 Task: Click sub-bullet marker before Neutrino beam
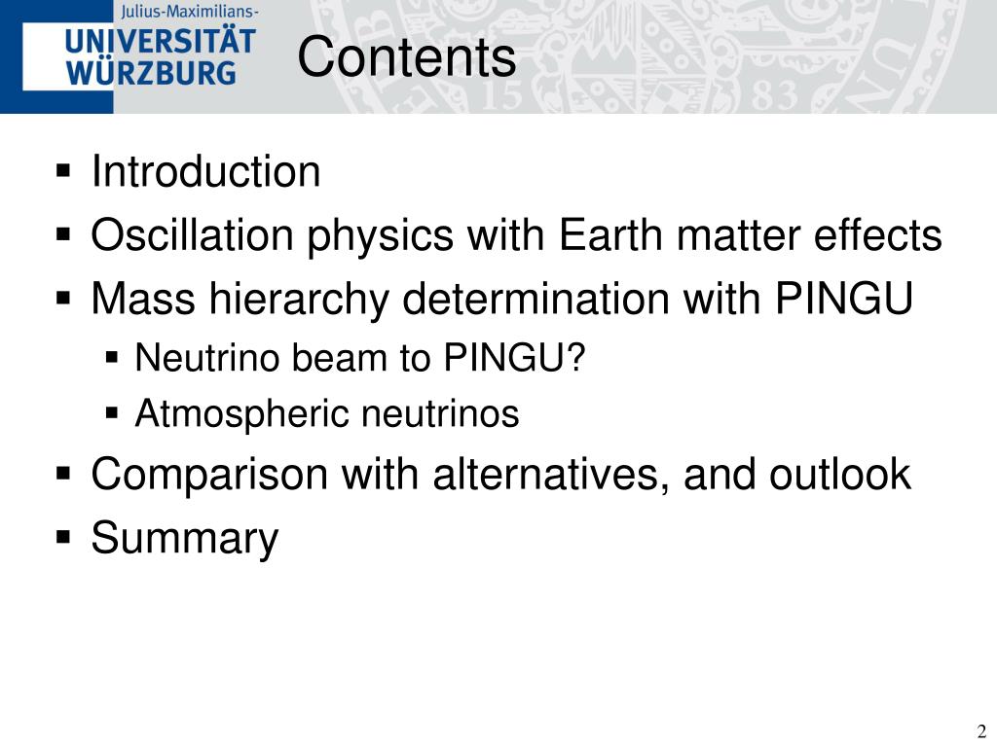point(112,358)
